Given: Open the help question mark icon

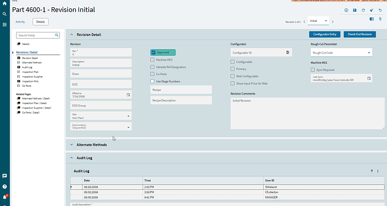Looking at the screenshot, I should (x=4, y=186).
